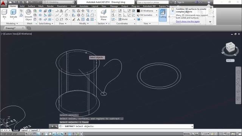The width and height of the screenshot is (242, 136).
Task: Open the World UCS dropdown
Action: (x=127, y=19)
